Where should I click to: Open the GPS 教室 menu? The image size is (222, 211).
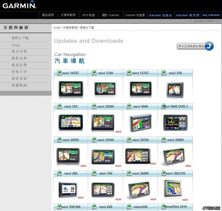[88, 15]
